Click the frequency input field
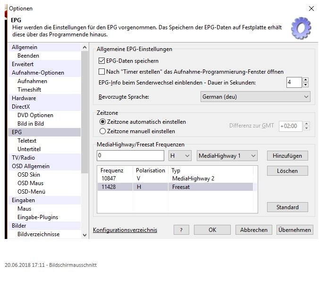319x281 pixels. (130, 156)
